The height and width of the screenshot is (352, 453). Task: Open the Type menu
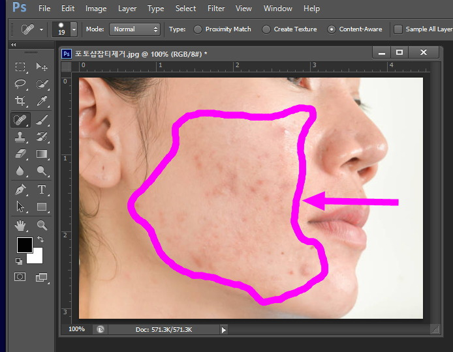156,8
